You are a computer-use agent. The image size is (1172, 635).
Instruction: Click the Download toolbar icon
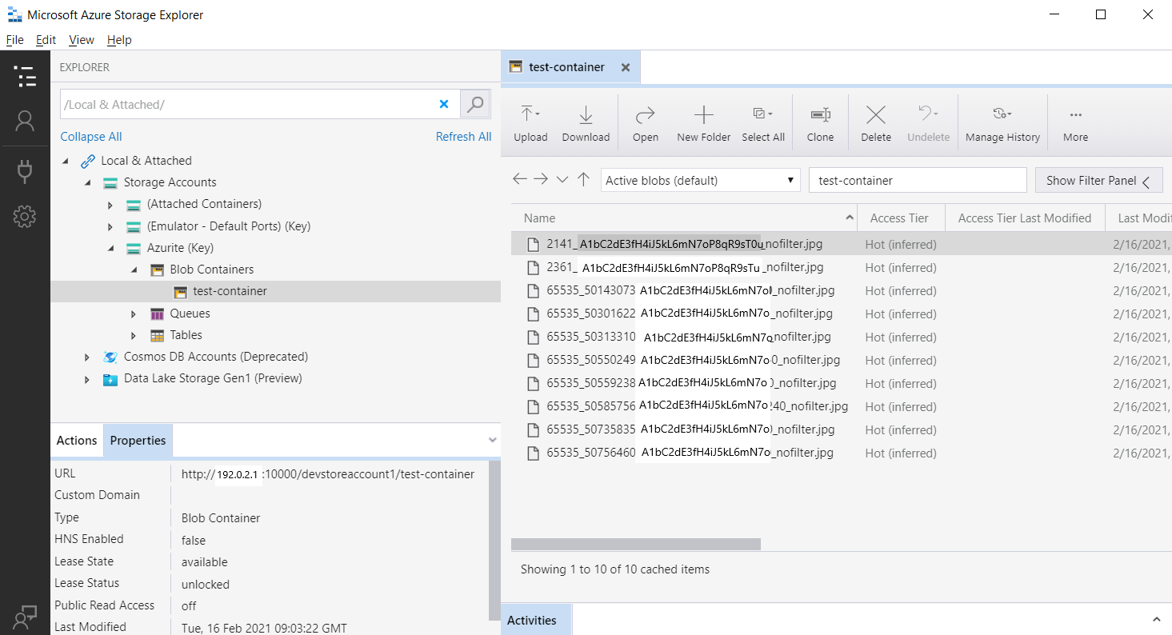coord(586,115)
